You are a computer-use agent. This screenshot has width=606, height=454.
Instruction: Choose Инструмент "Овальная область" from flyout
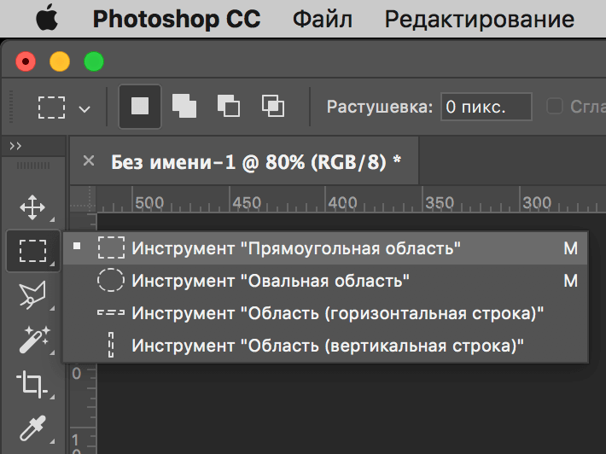tap(325, 281)
